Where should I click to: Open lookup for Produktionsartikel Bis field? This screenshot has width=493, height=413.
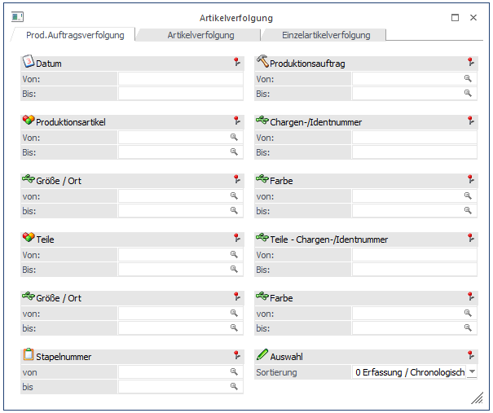click(234, 152)
